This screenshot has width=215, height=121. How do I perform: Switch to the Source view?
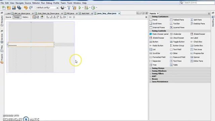8,17
